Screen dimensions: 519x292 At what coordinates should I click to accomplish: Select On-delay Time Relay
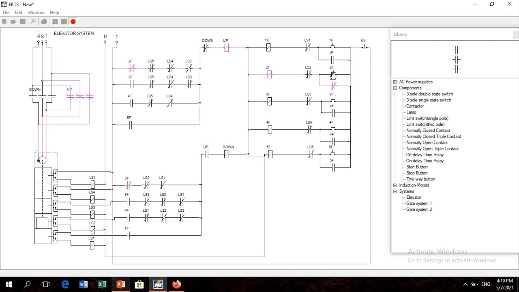(x=425, y=161)
